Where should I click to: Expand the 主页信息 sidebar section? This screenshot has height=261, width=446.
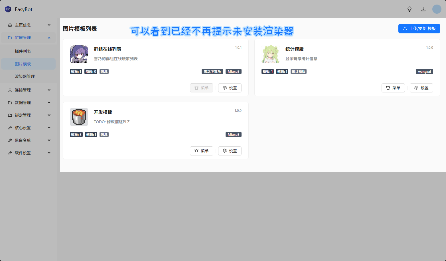tap(29, 25)
